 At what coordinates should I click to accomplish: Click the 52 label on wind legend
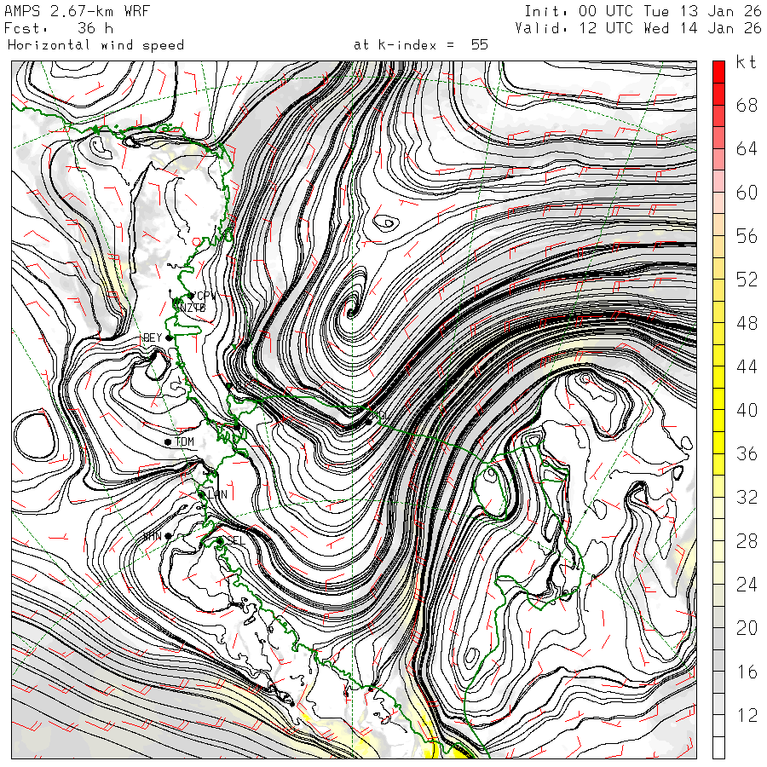click(x=747, y=280)
